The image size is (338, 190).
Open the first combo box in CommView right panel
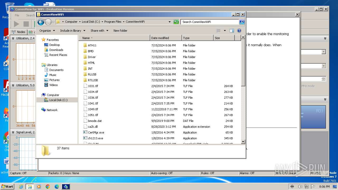pos(323,52)
